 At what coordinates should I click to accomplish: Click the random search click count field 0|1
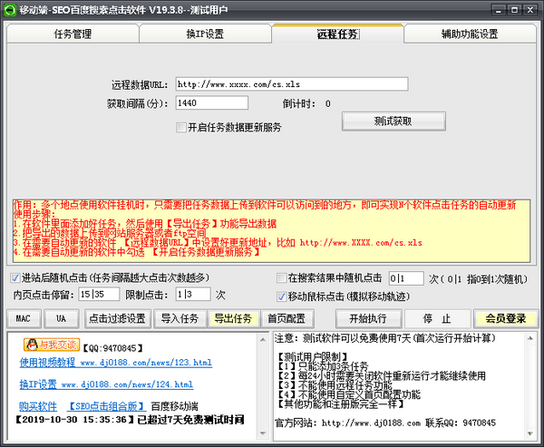pyautogui.click(x=406, y=278)
